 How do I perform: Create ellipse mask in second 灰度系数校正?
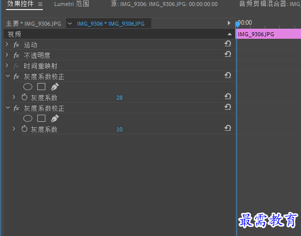[x=28, y=118]
